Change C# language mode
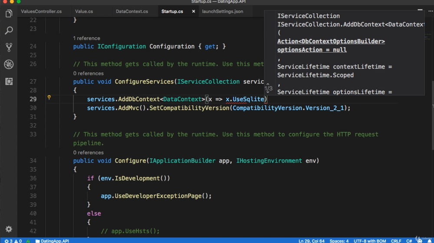This screenshot has width=434, height=243. (x=409, y=241)
